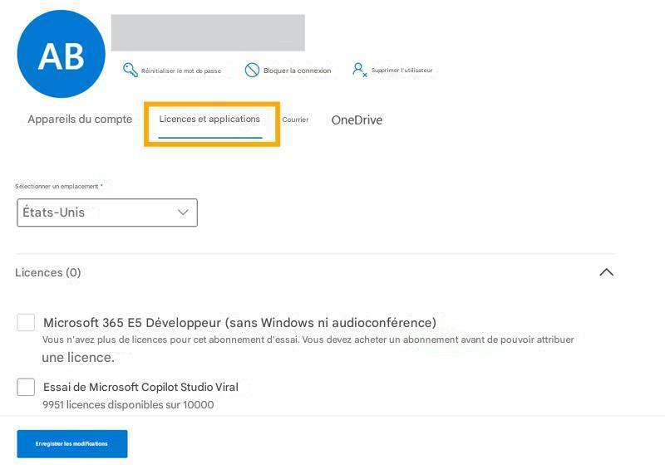Click '9951 licences disponibles sur 10000' text
This screenshot has height=469, width=665.
pos(128,405)
